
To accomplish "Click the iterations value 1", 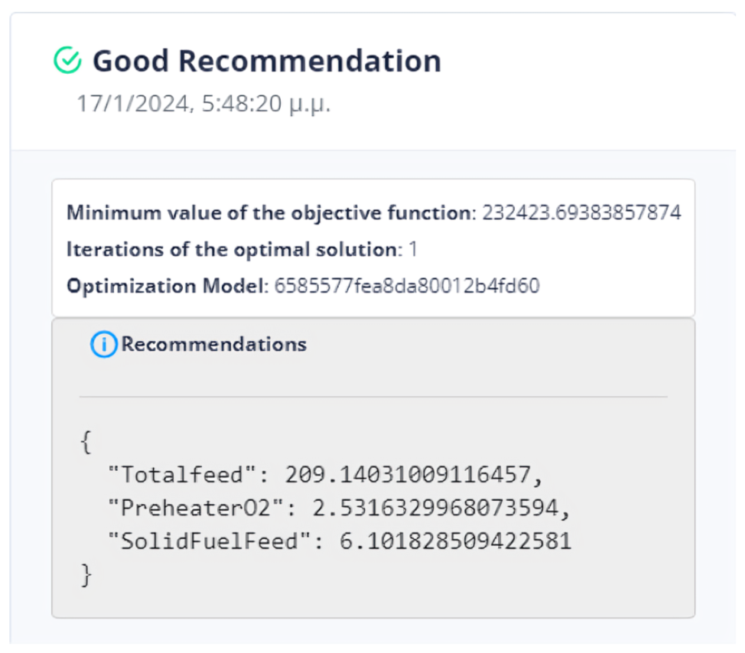I will click(x=413, y=249).
